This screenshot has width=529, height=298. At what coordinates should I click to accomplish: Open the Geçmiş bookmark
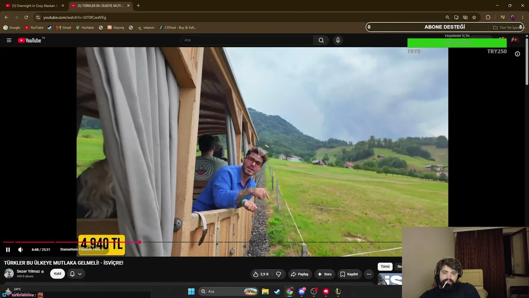coord(116,28)
